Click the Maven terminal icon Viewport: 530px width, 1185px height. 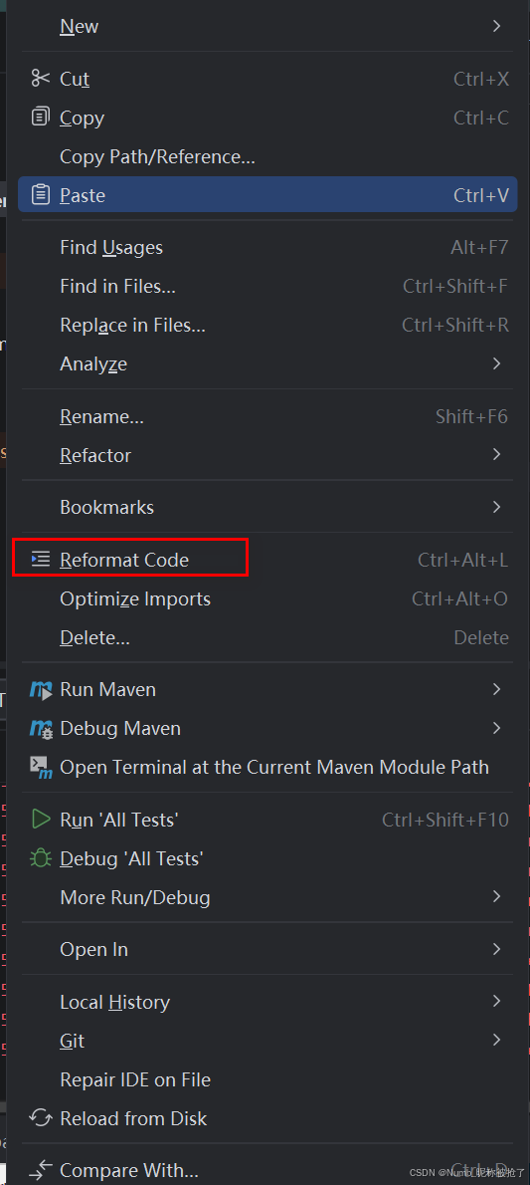[x=41, y=767]
